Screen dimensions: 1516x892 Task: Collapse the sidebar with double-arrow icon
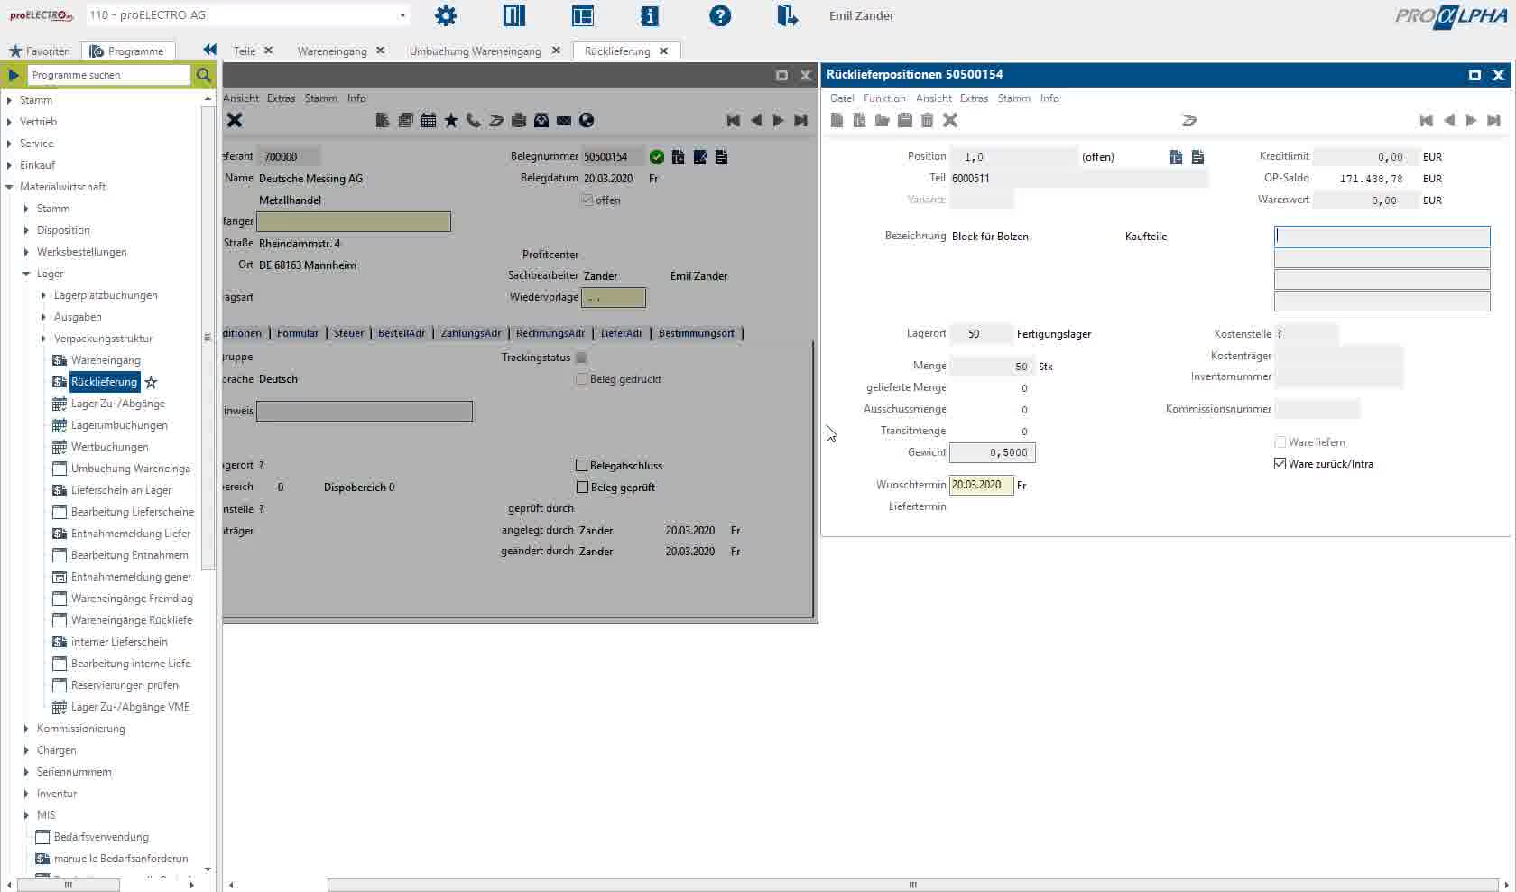point(209,50)
